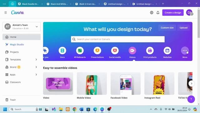Open Apps in the sidebar
The image size is (200, 113).
[12, 75]
